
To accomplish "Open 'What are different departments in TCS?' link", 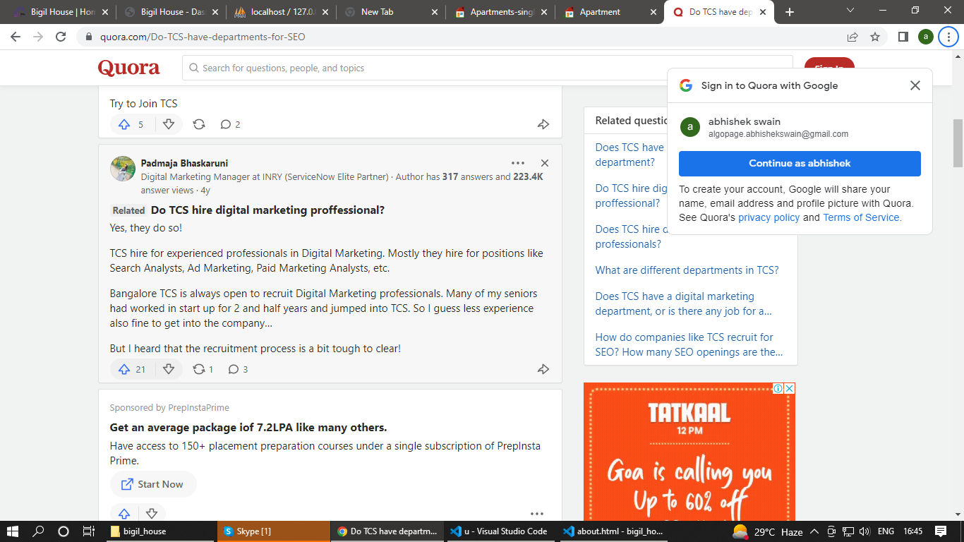I will [x=687, y=270].
